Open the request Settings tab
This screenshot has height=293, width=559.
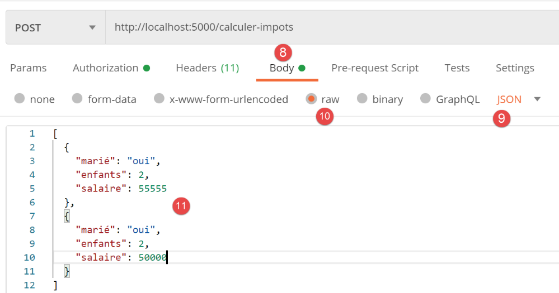click(x=514, y=68)
